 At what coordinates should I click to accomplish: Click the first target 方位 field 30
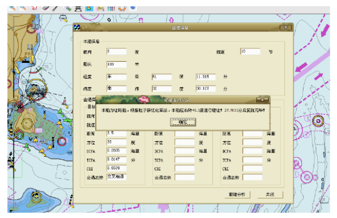tap(116, 142)
